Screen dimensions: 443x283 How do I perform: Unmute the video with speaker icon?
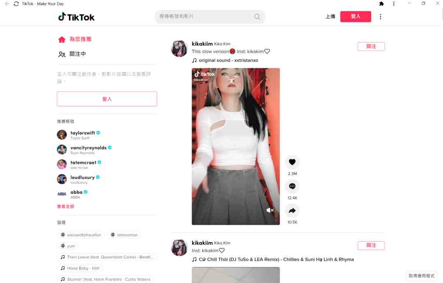coord(270,210)
